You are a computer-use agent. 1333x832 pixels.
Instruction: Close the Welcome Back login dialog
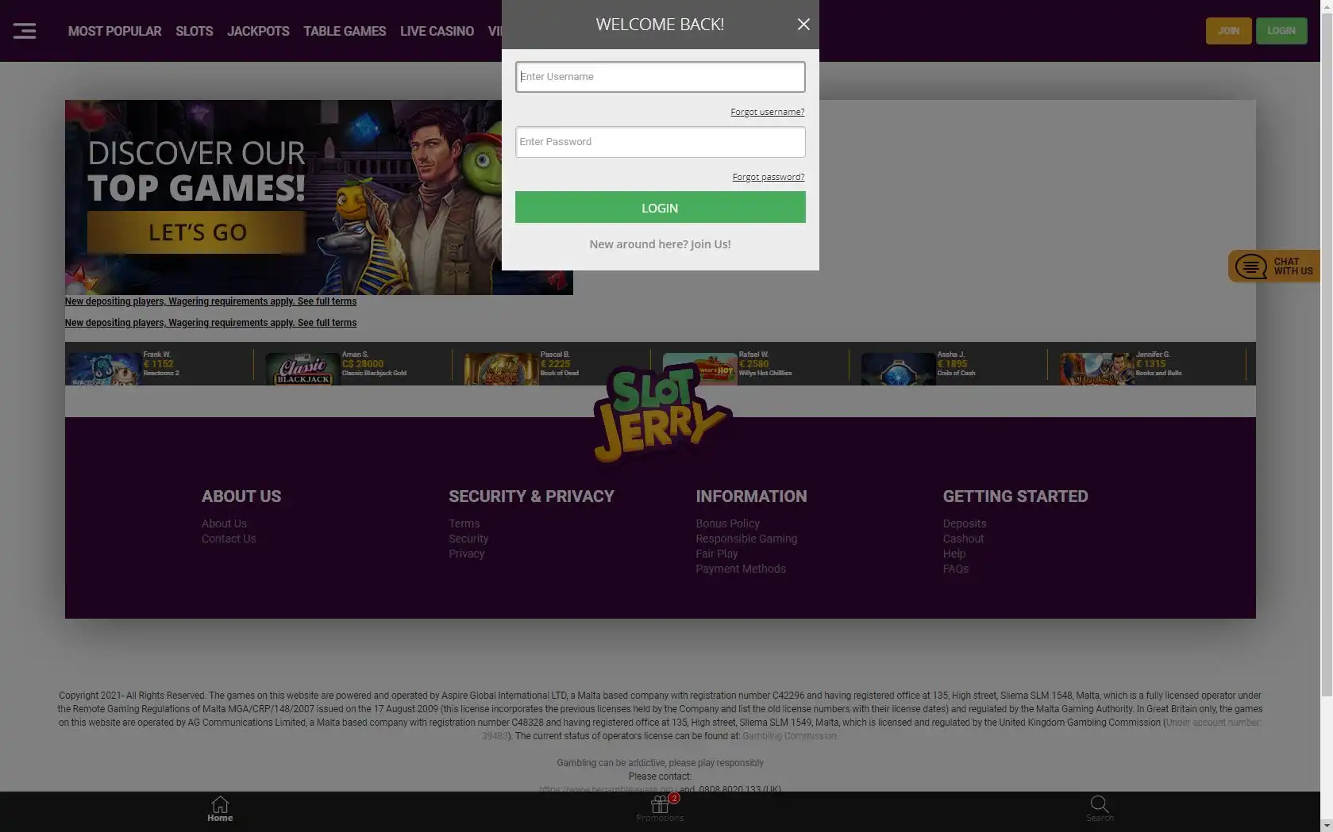pyautogui.click(x=803, y=25)
